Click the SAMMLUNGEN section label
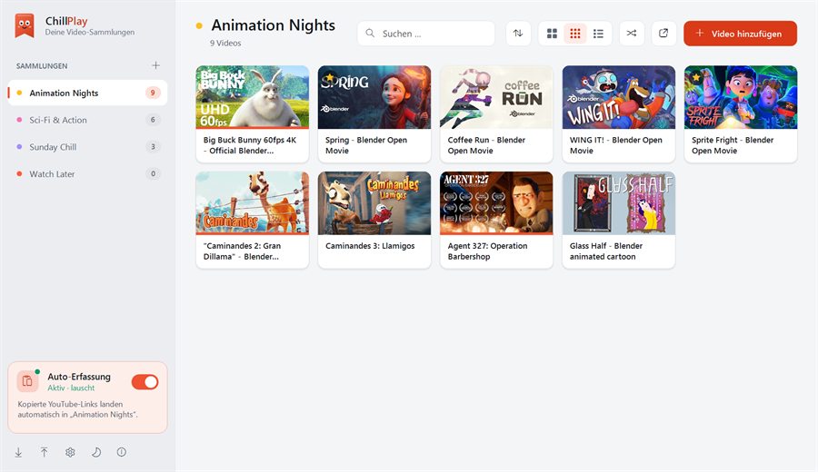The image size is (818, 472). pos(42,66)
